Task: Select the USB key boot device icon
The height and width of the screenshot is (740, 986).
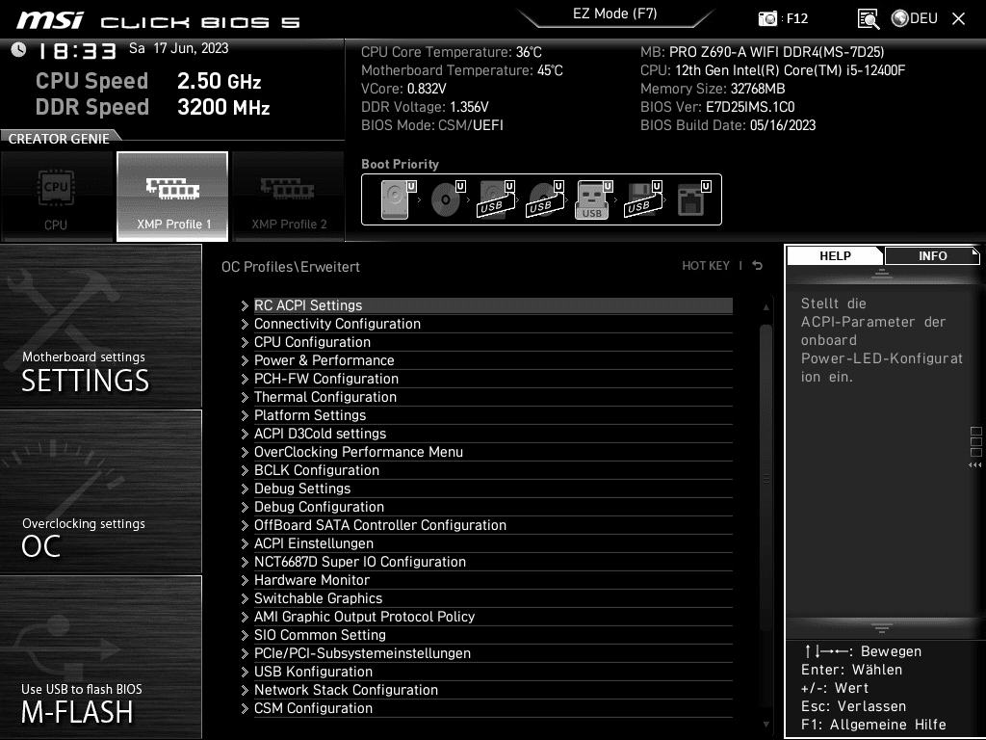Action: coord(593,199)
